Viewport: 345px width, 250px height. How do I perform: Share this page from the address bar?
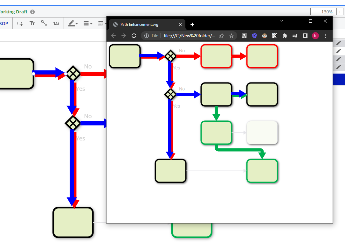(x=222, y=36)
